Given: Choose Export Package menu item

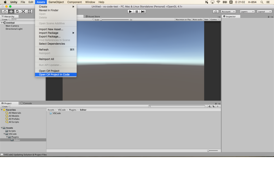Looking at the screenshot, I should point(56,37).
